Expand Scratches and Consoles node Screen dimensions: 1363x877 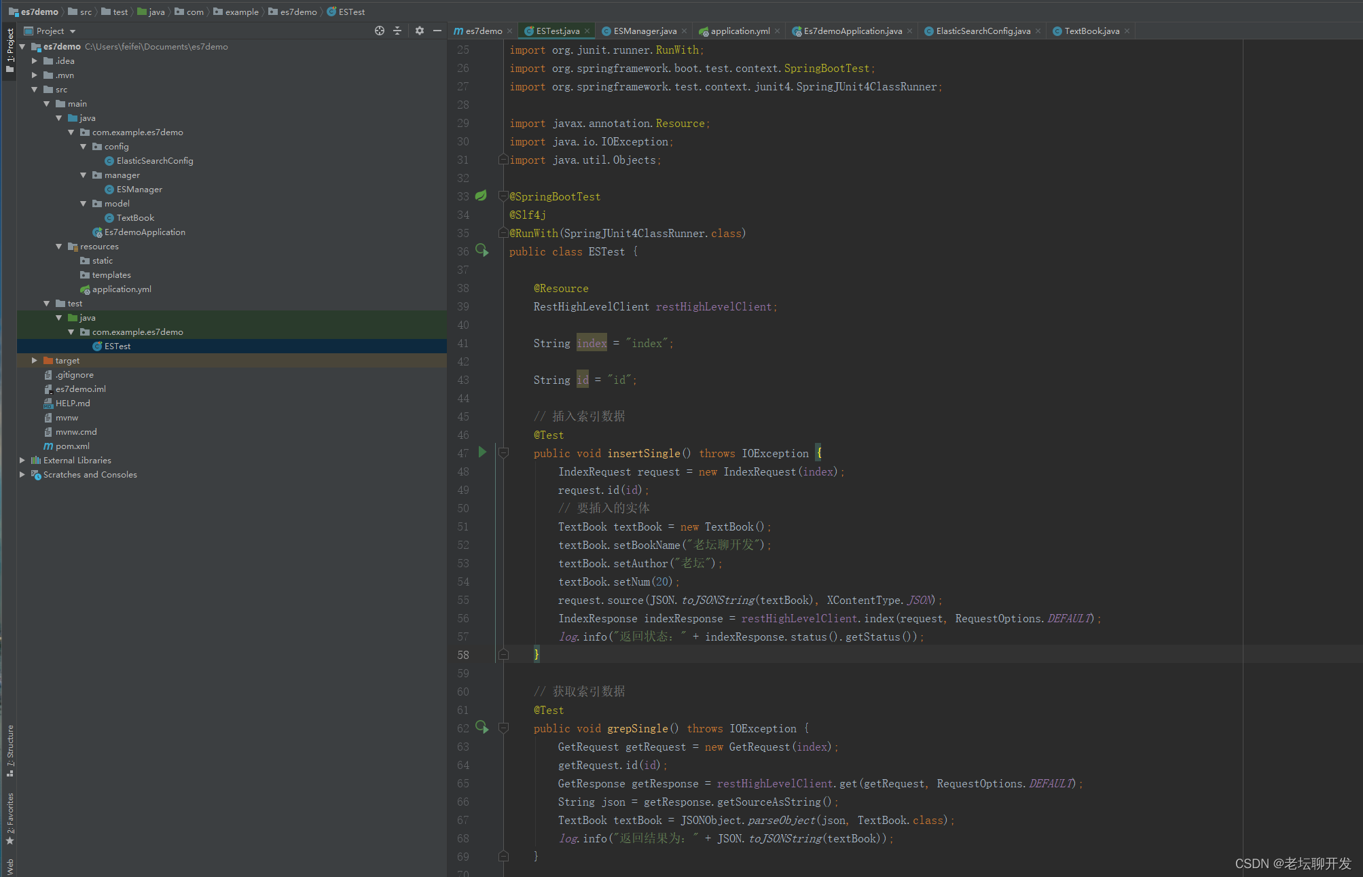coord(22,475)
